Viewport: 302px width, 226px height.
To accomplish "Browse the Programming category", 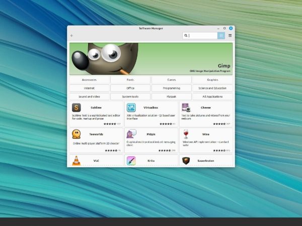I will [171, 88].
